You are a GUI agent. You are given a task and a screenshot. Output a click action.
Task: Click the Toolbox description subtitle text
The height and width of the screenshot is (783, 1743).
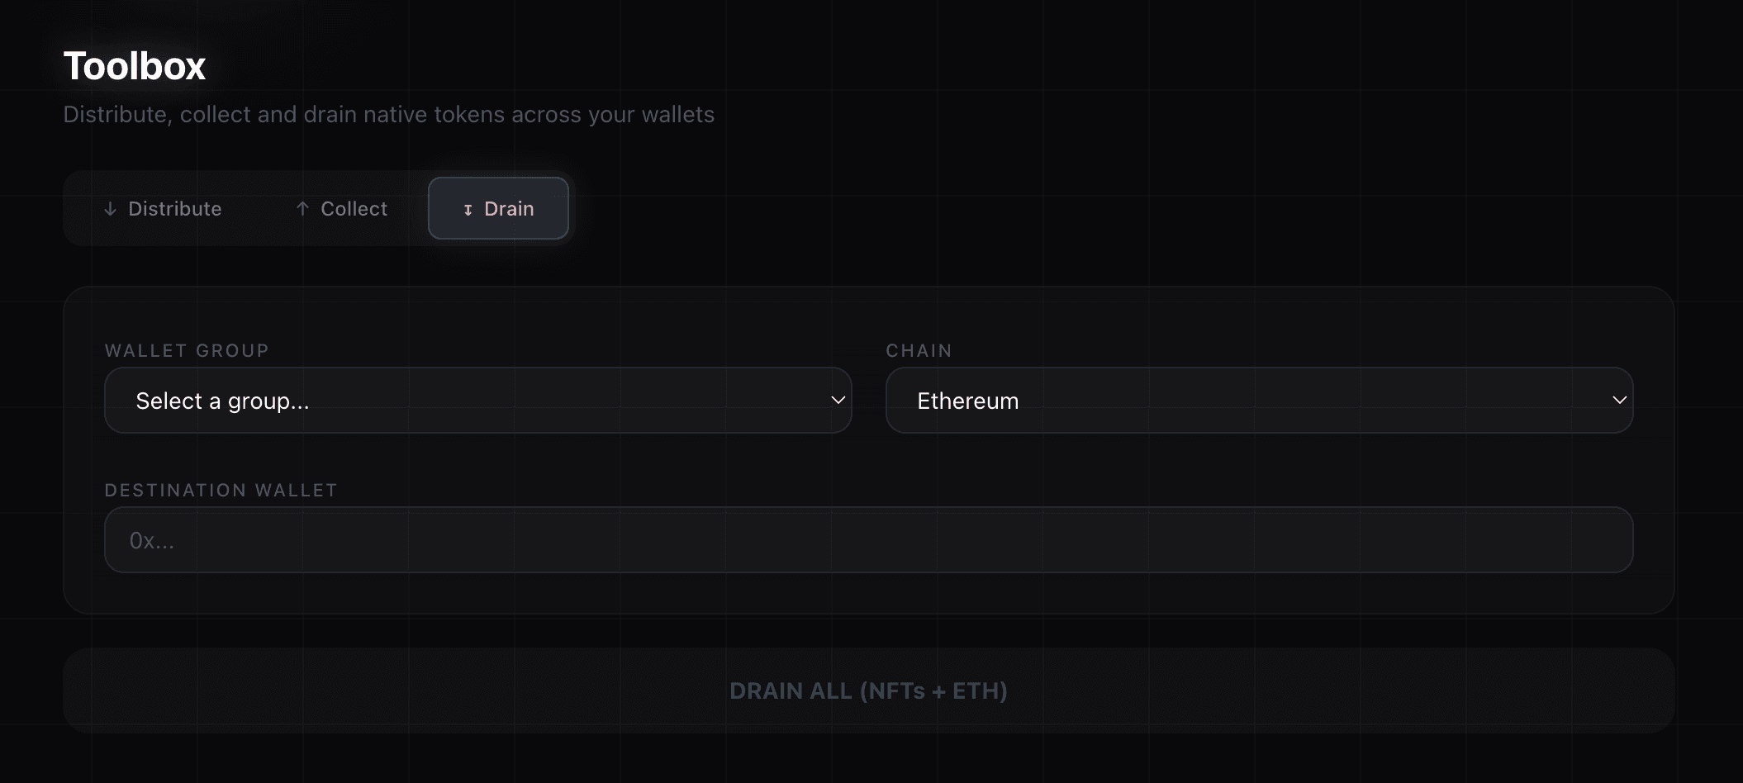click(388, 115)
